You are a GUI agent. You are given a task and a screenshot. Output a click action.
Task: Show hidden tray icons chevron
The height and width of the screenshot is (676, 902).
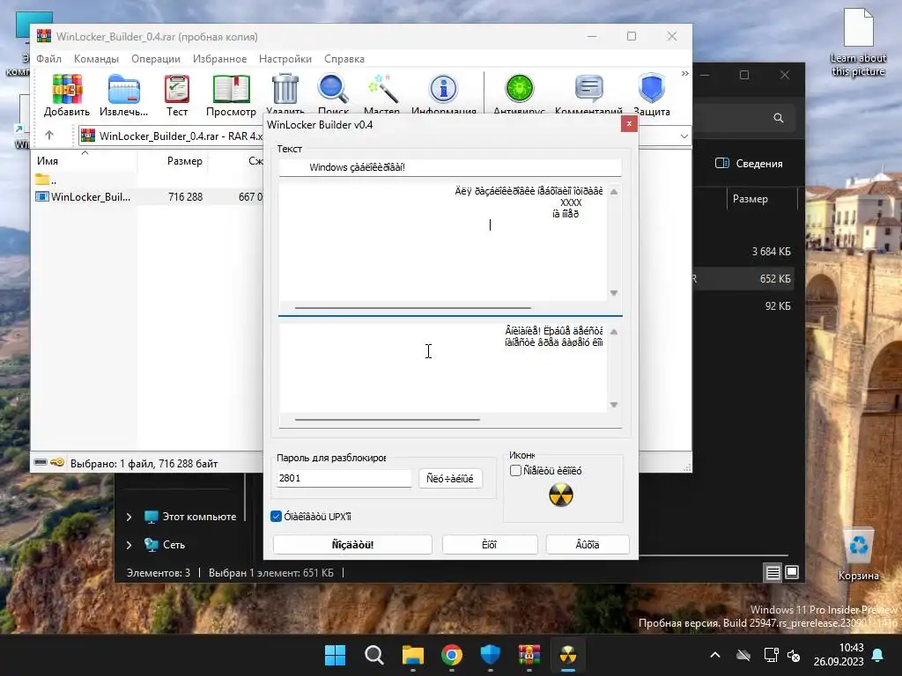point(715,655)
